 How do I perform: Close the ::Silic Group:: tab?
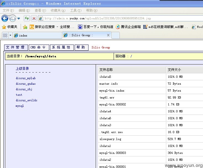[108, 35]
